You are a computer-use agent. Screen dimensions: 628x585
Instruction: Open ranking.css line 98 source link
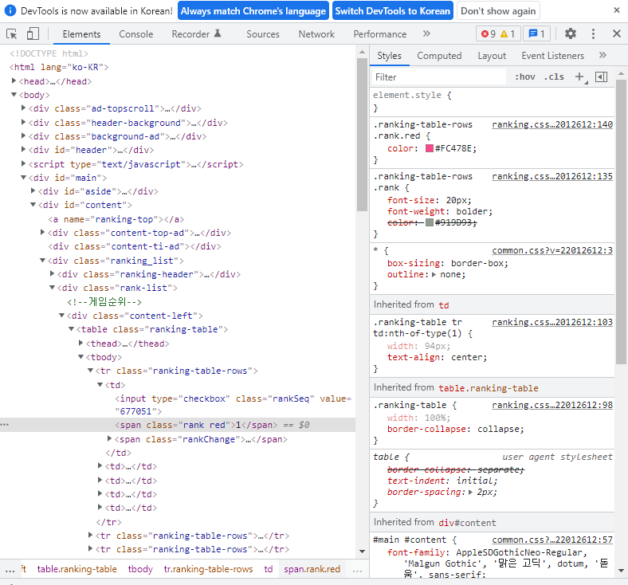[552, 405]
